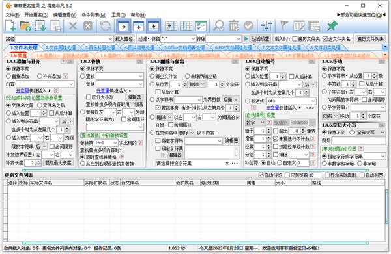Expand the 全部大写 case dropdown

coord(383,133)
